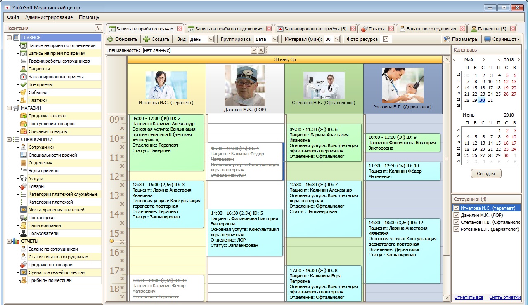Image resolution: width=528 pixels, height=305 pixels.
Task: Click the Запись на приём по врачам navigation icon
Action: (24, 53)
